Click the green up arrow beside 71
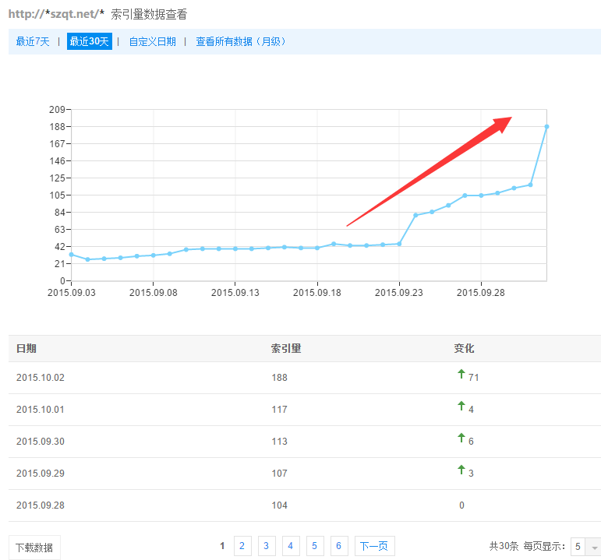Image resolution: width=601 pixels, height=560 pixels. tap(461, 374)
